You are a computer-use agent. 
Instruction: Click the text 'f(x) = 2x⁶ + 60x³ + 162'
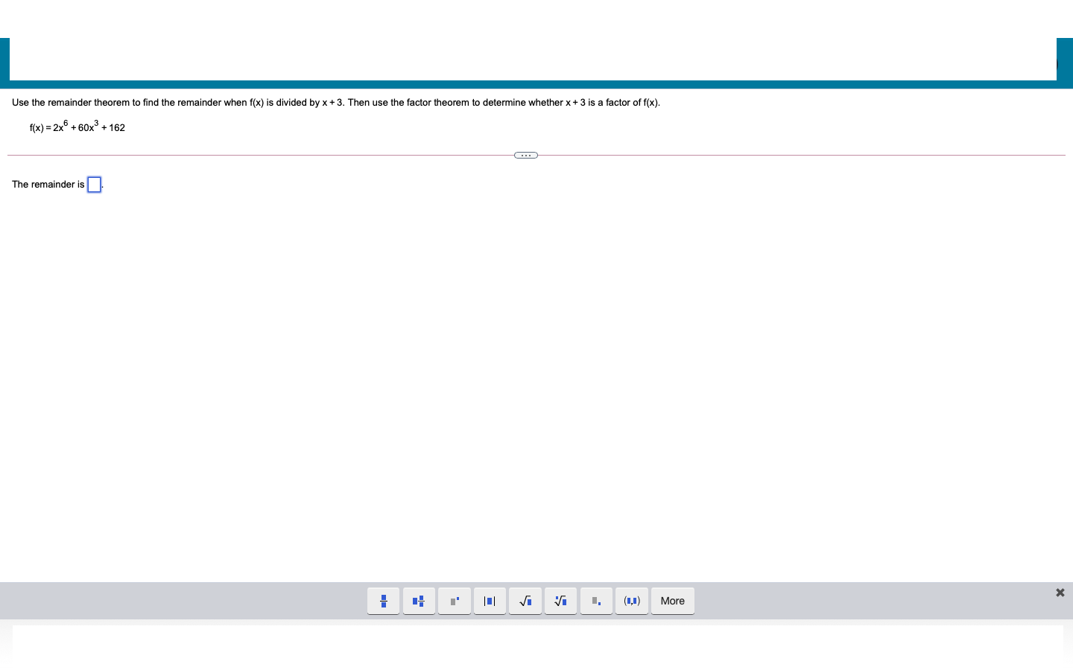coord(77,127)
